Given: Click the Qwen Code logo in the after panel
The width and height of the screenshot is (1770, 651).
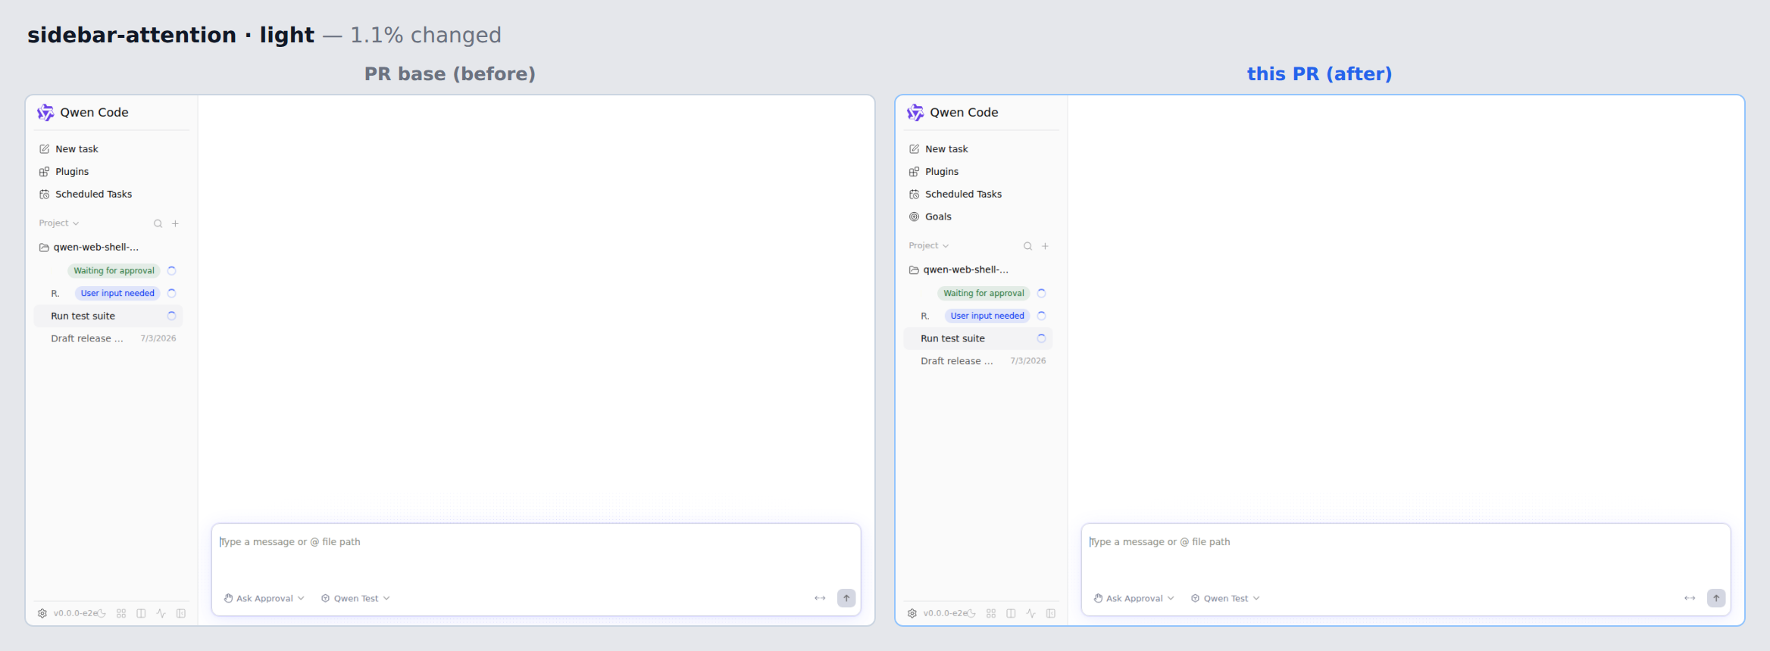Looking at the screenshot, I should [x=915, y=112].
